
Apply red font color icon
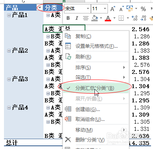pos(108,18)
